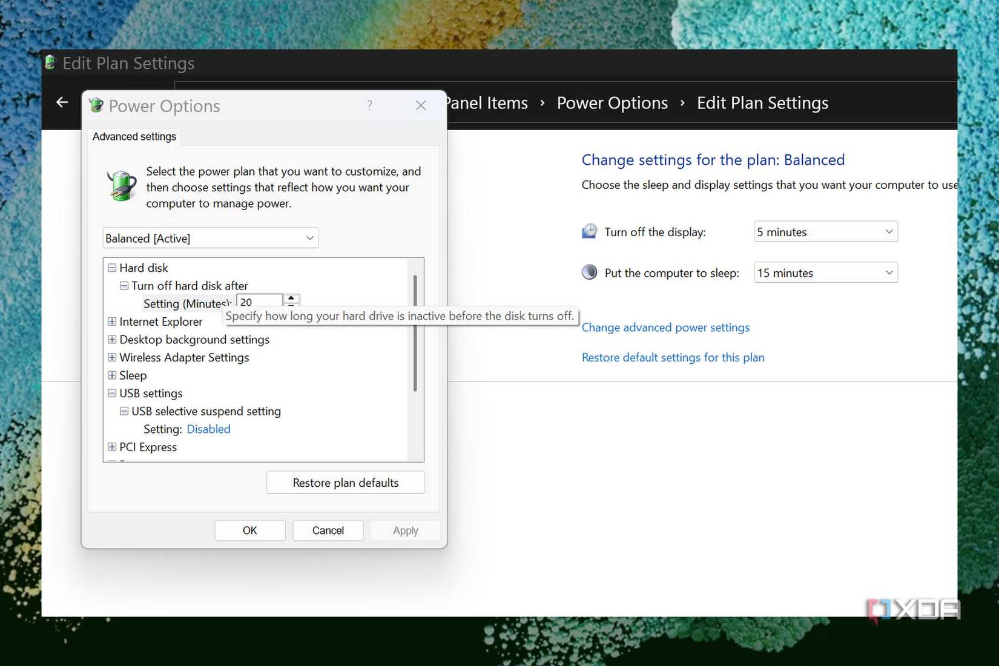Click the Edit Plan Settings window title icon

click(50, 62)
